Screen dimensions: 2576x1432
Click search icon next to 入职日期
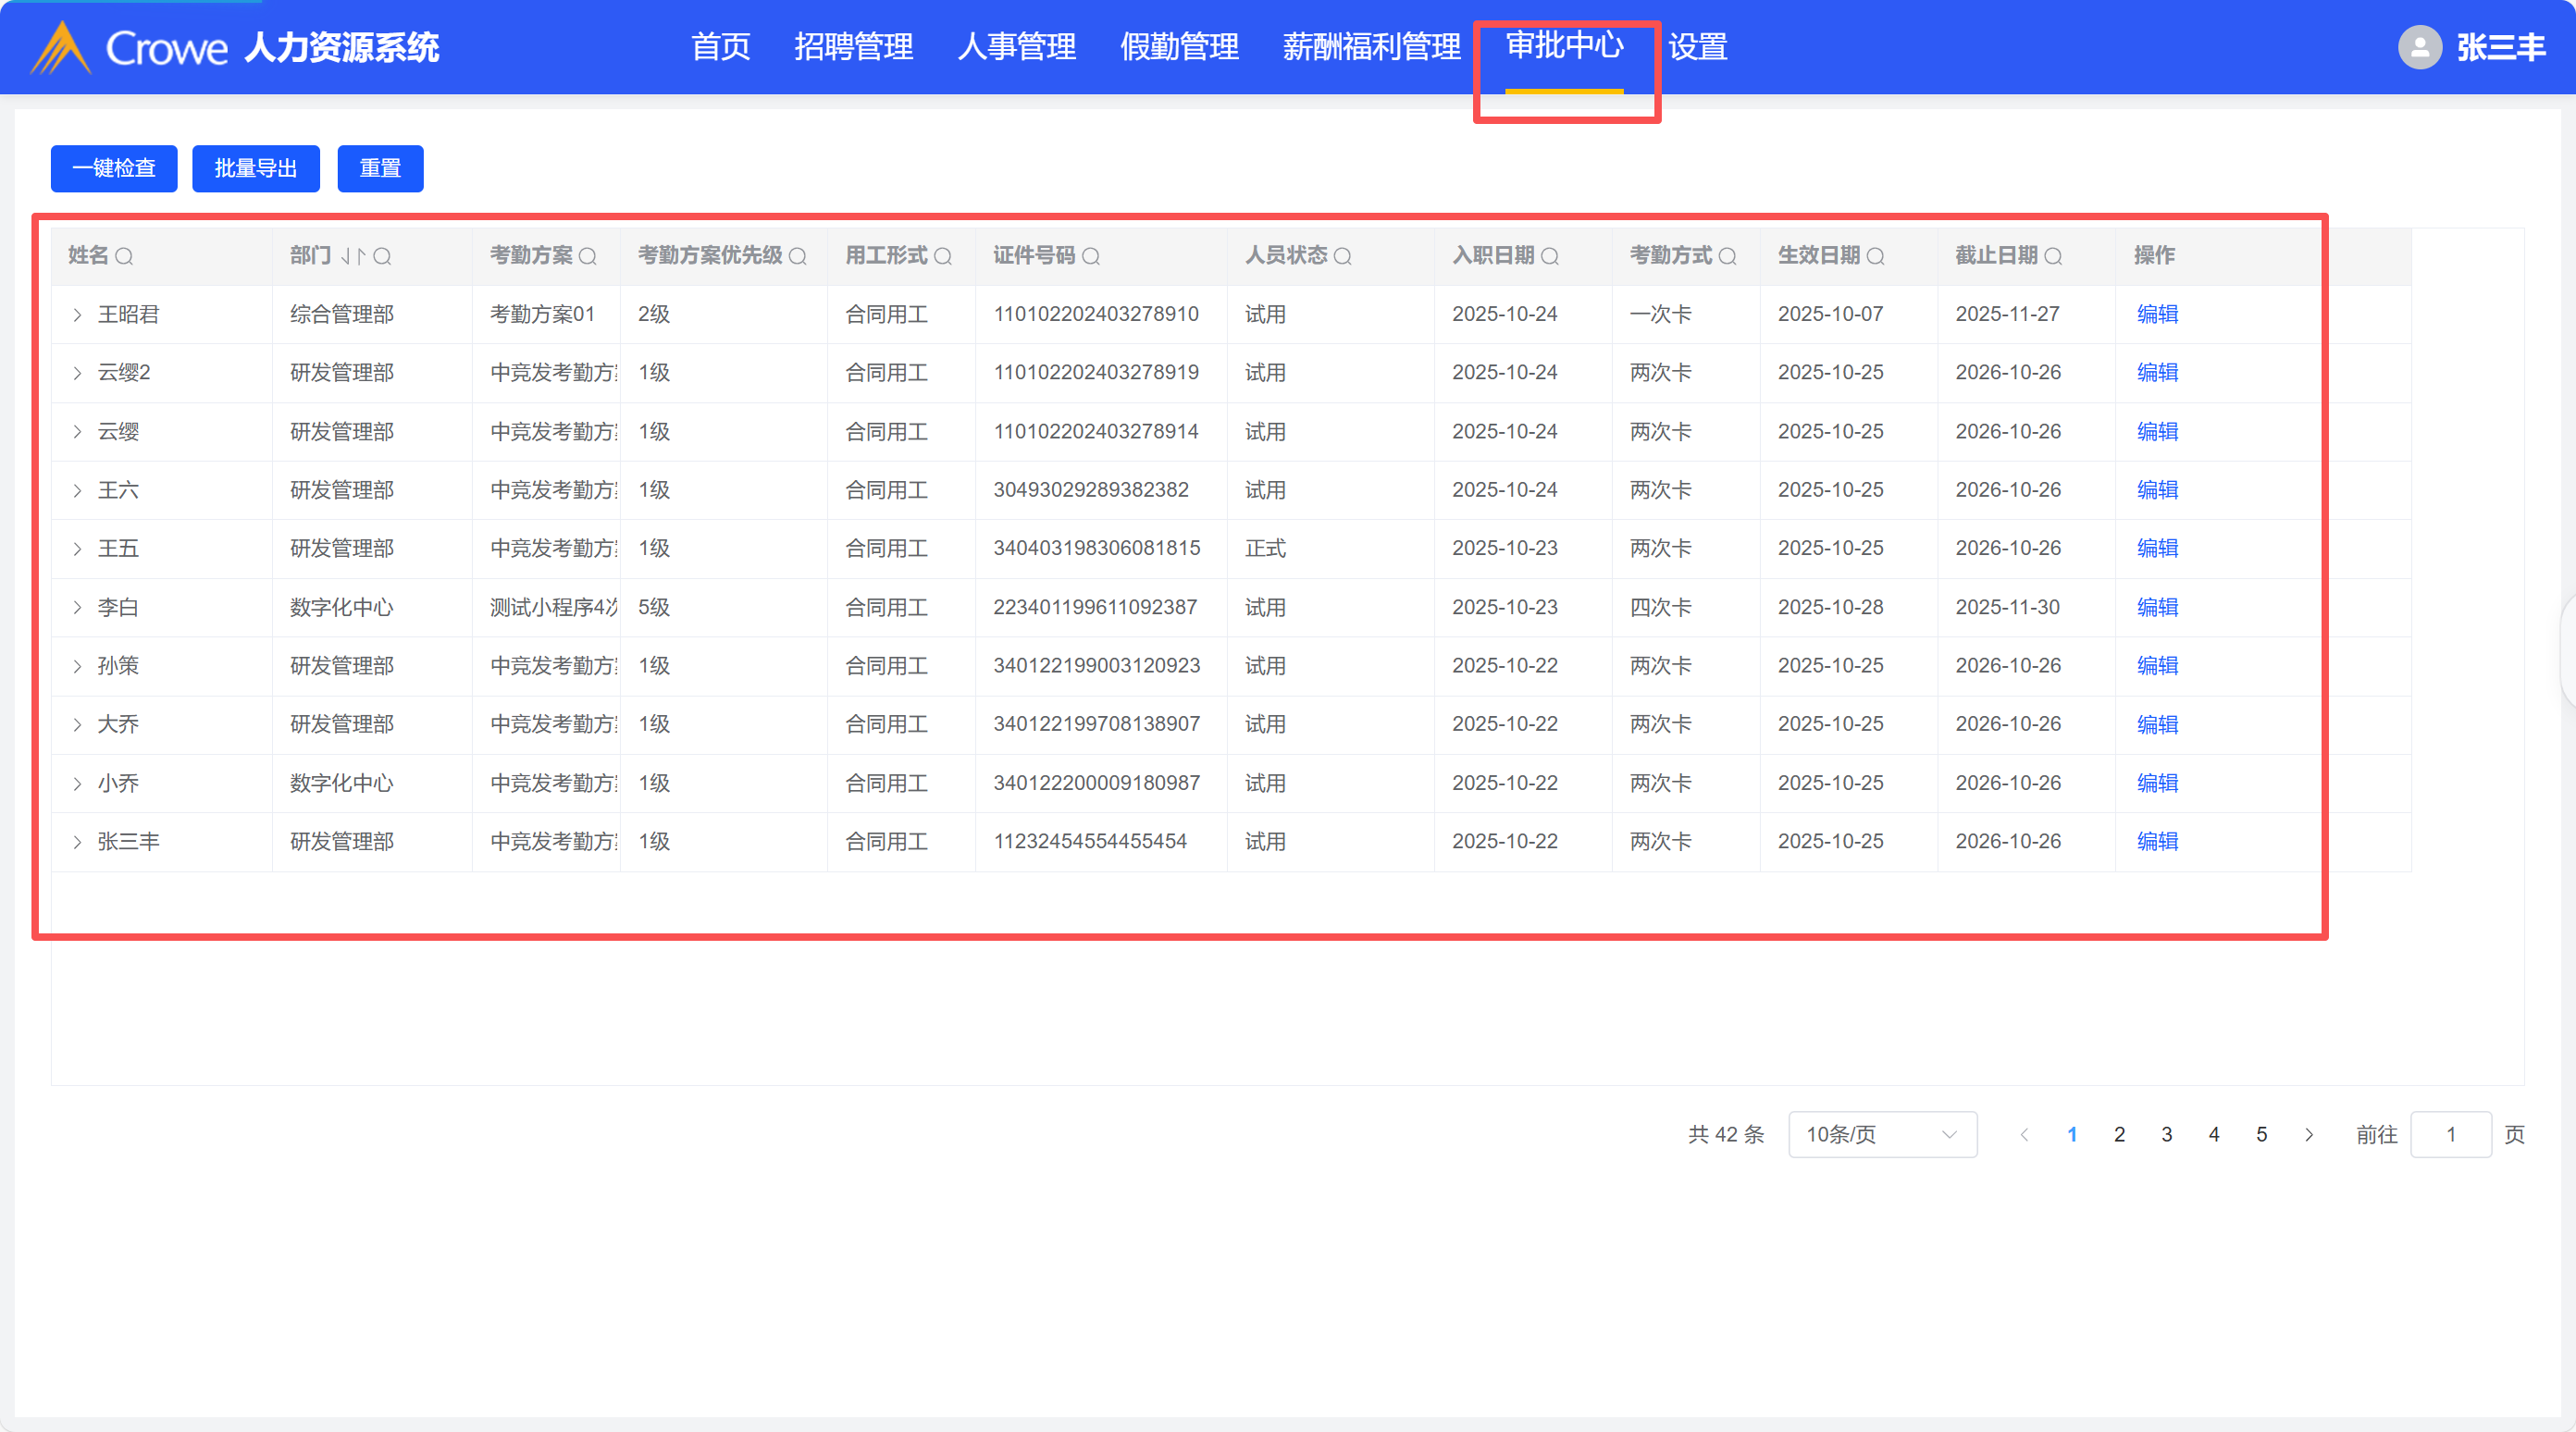(x=1550, y=256)
